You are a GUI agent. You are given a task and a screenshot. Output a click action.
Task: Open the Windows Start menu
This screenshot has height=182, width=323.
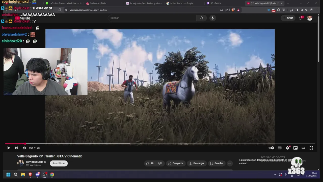(x=8, y=174)
